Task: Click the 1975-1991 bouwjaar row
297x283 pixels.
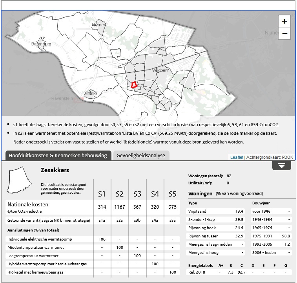Action: coord(271,236)
